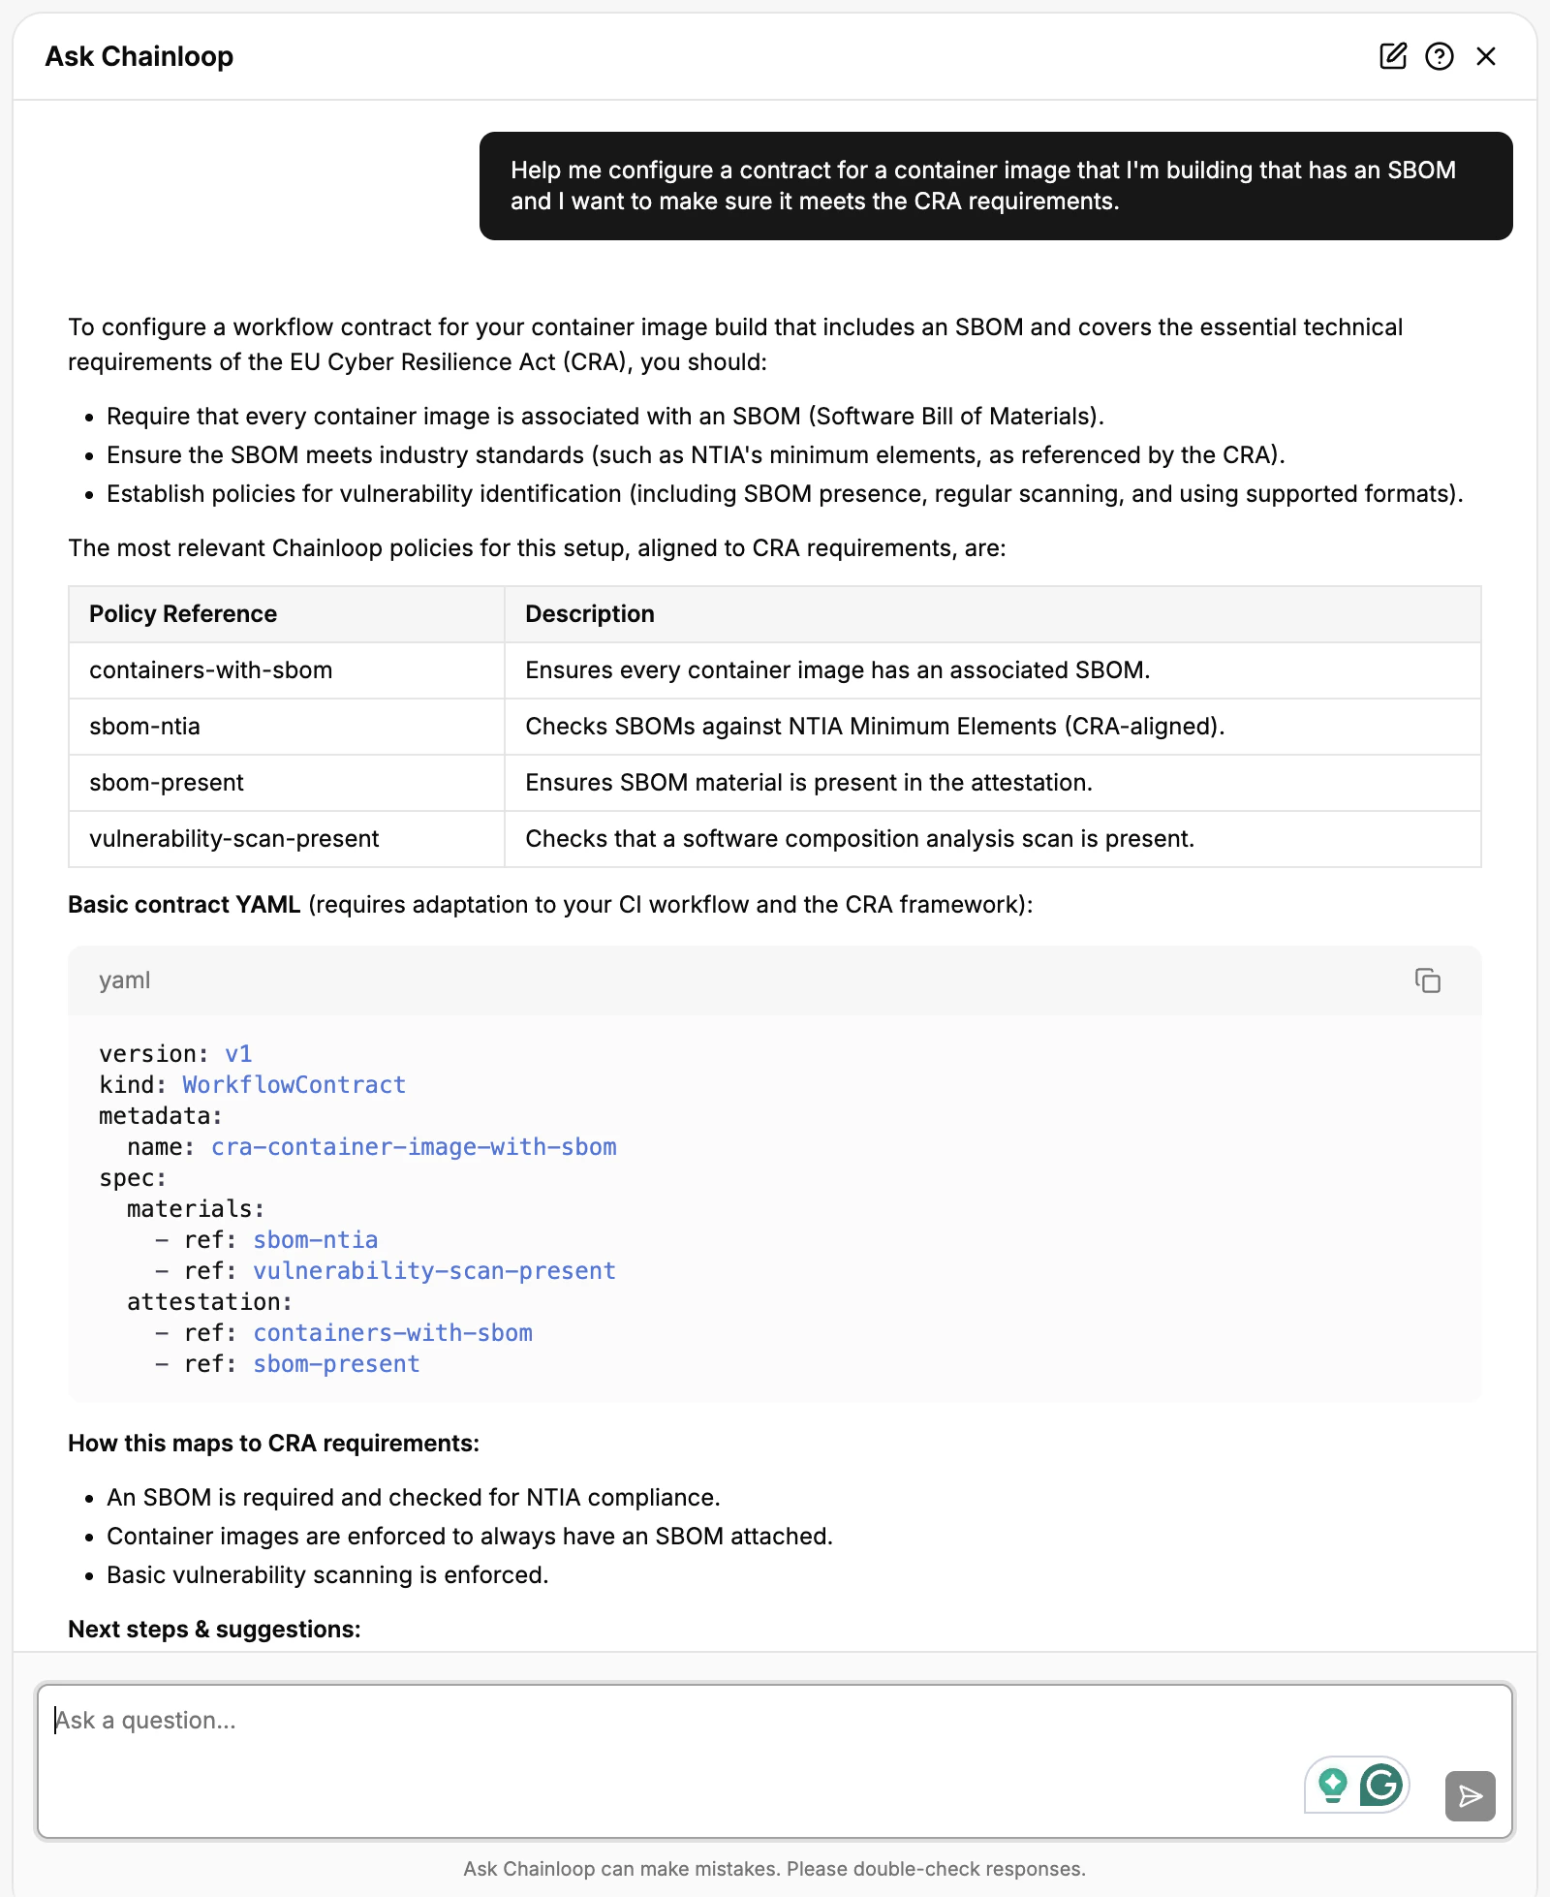Copy the contract YAML using the copy icon
This screenshot has height=1897, width=1550.
[x=1428, y=980]
